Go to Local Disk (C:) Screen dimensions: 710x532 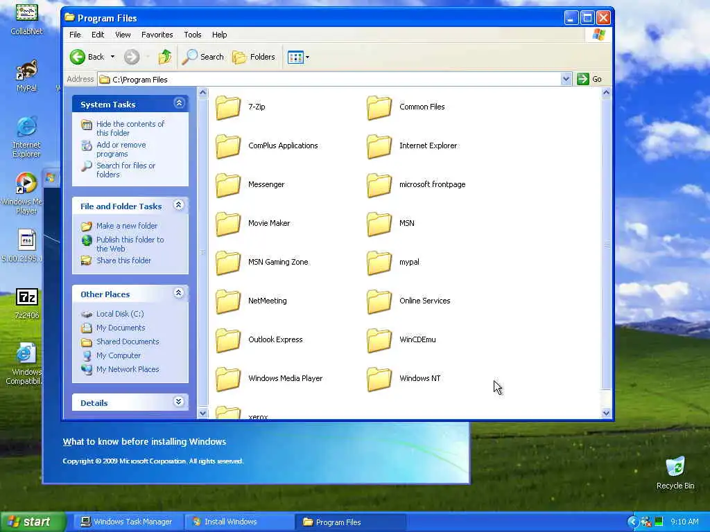click(x=120, y=314)
